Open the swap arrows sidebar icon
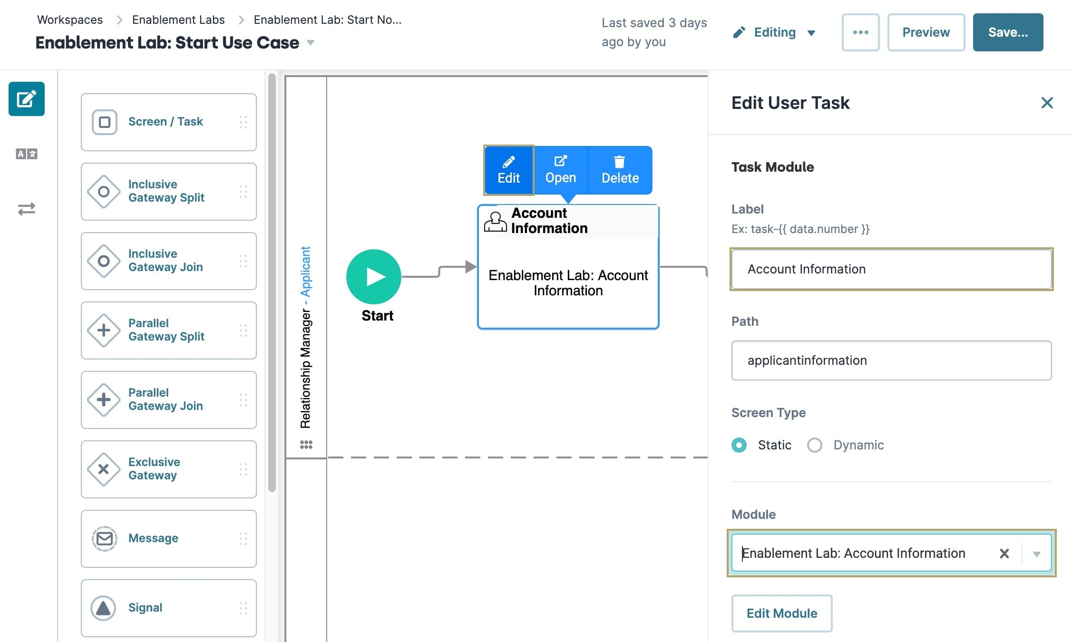 [27, 209]
